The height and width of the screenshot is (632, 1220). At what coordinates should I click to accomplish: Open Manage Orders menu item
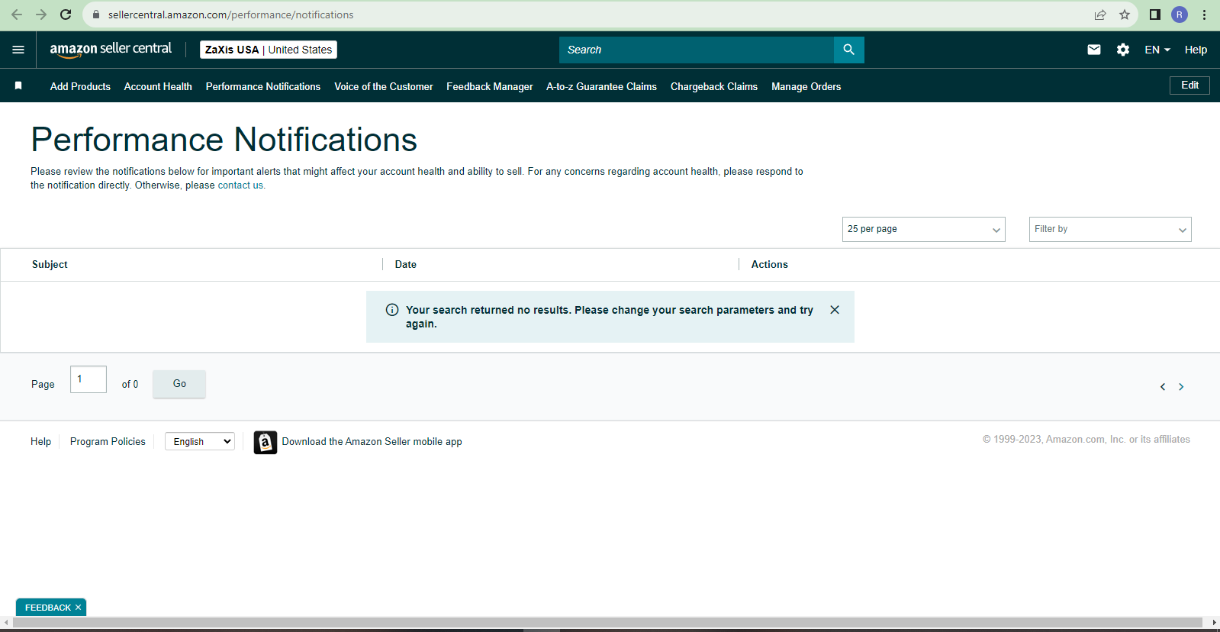point(806,86)
